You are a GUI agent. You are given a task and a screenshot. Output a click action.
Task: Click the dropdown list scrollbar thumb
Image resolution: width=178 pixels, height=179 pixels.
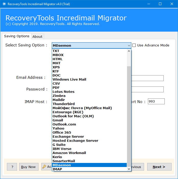pyautogui.click(x=129, y=117)
